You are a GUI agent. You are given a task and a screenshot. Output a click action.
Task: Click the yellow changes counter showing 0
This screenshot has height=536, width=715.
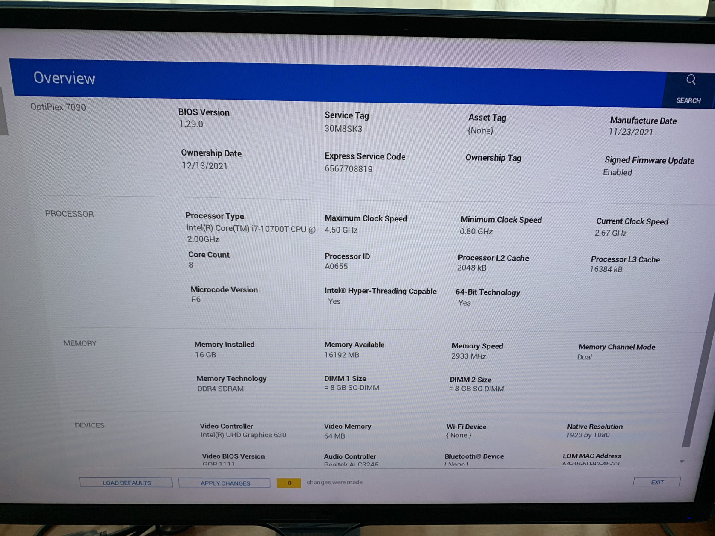click(289, 483)
